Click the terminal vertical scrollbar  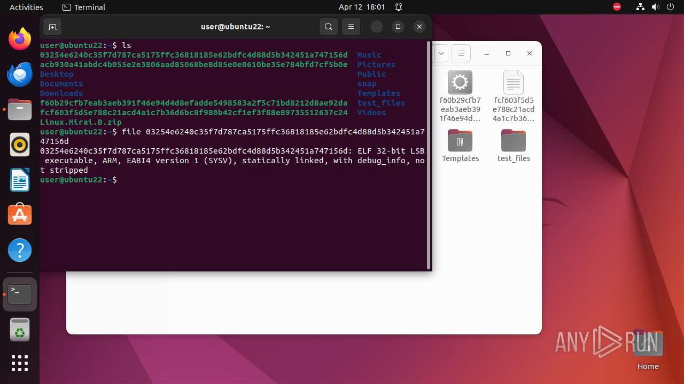pos(429,155)
